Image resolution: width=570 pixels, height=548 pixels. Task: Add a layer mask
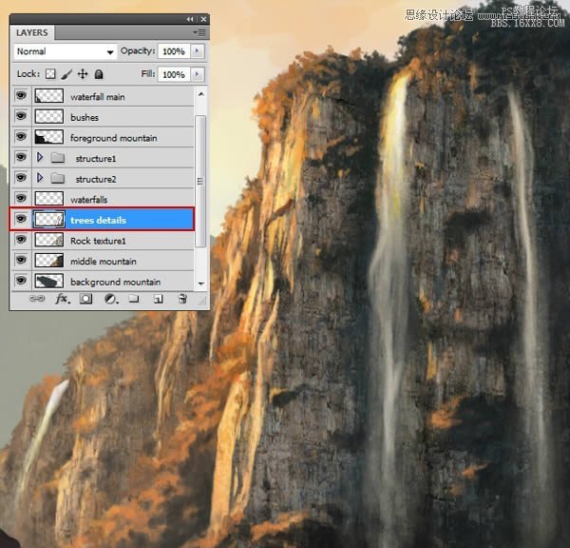85,299
